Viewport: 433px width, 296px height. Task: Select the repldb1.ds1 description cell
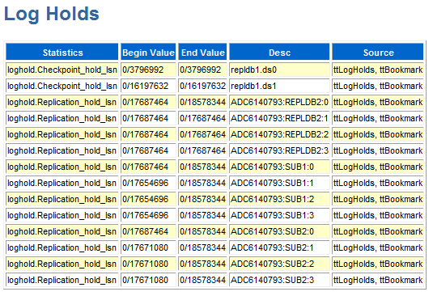pos(279,86)
